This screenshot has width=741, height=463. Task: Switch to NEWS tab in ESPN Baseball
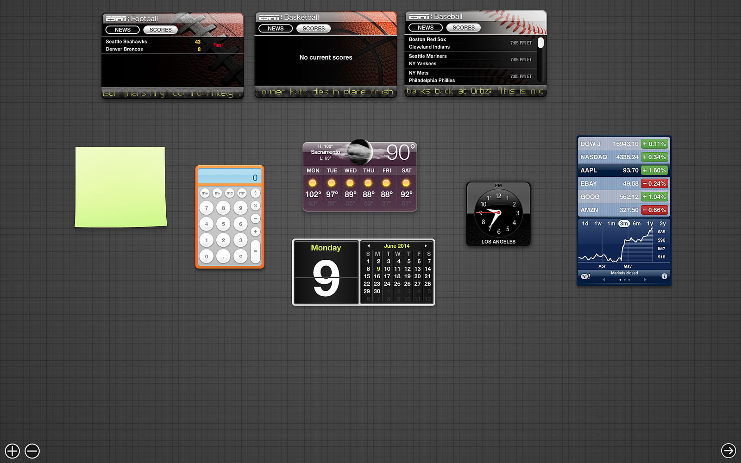(x=426, y=27)
